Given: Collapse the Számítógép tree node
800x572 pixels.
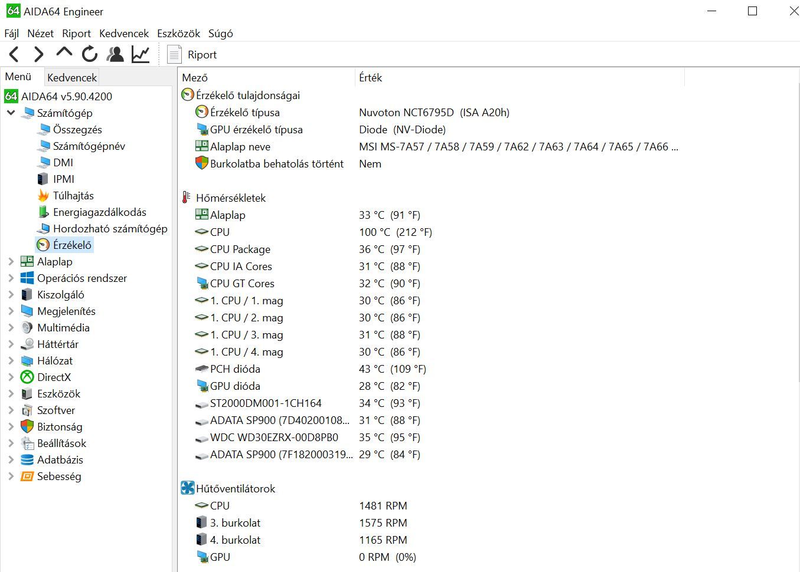Looking at the screenshot, I should click(x=11, y=113).
